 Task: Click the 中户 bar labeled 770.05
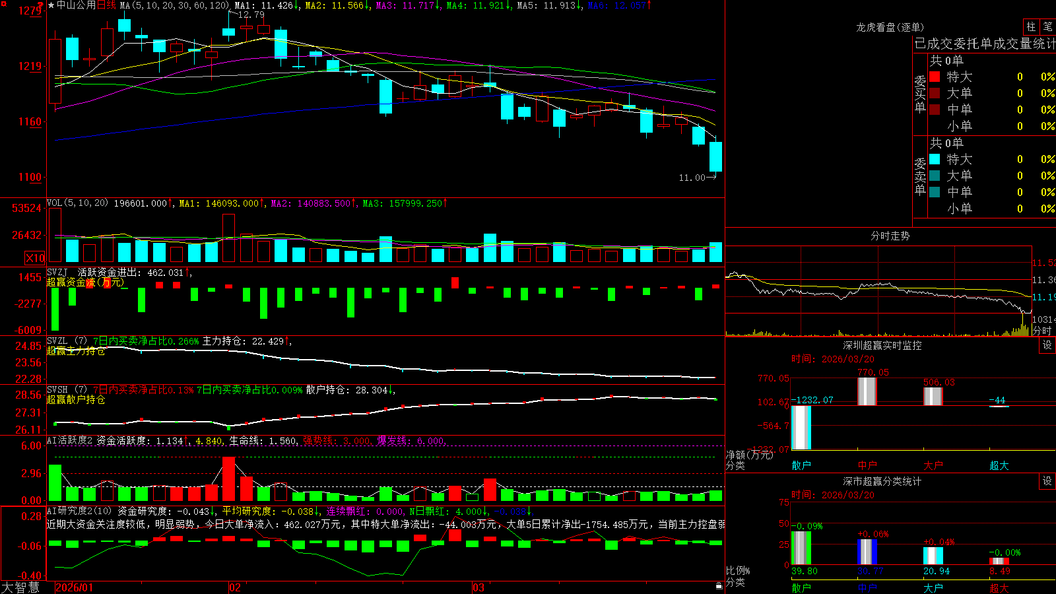(867, 391)
